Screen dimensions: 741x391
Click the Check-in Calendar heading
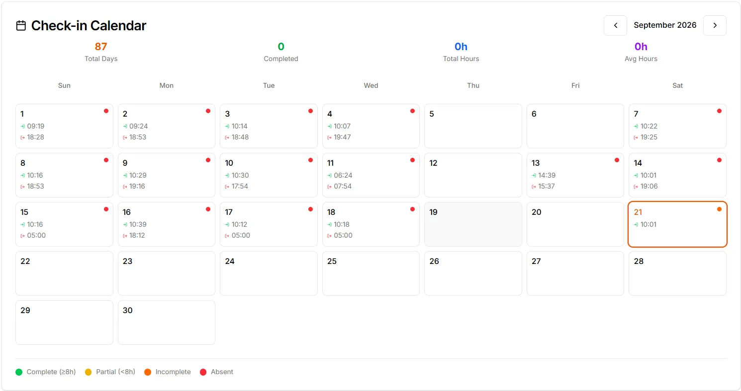89,26
